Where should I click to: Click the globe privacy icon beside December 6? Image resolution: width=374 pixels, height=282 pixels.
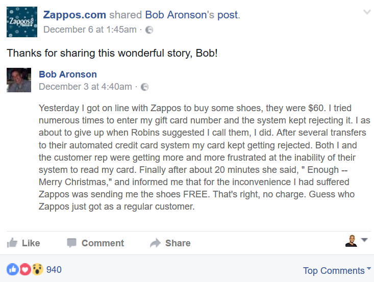[x=149, y=30]
